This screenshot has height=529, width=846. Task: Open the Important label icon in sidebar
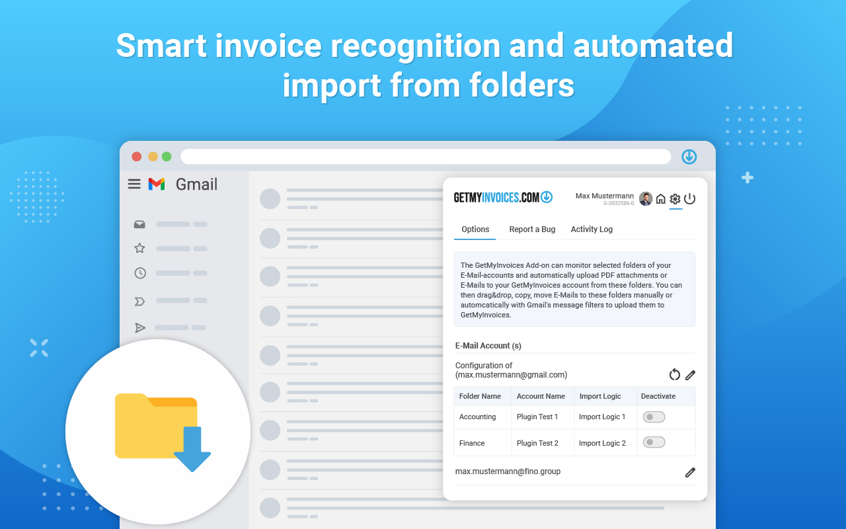(x=139, y=302)
